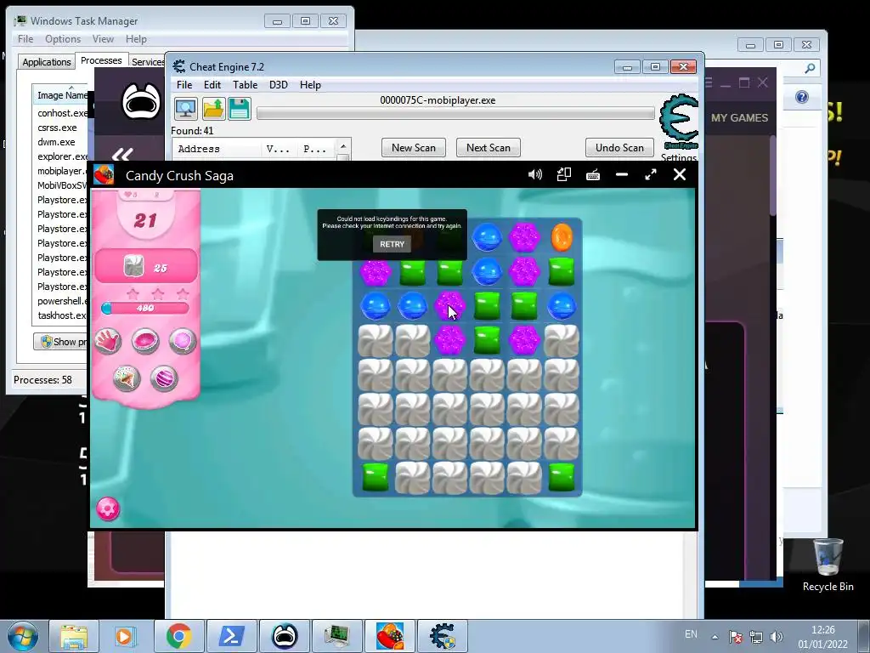Viewport: 870px width, 653px height.
Task: Select the pink candy bowl booster
Action: (145, 340)
